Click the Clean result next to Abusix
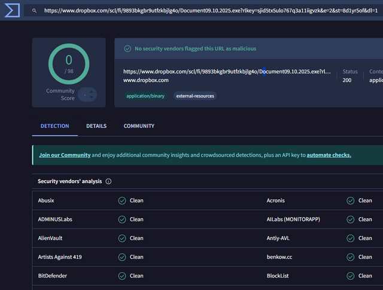Screen dimensions: 383x290 [136, 200]
